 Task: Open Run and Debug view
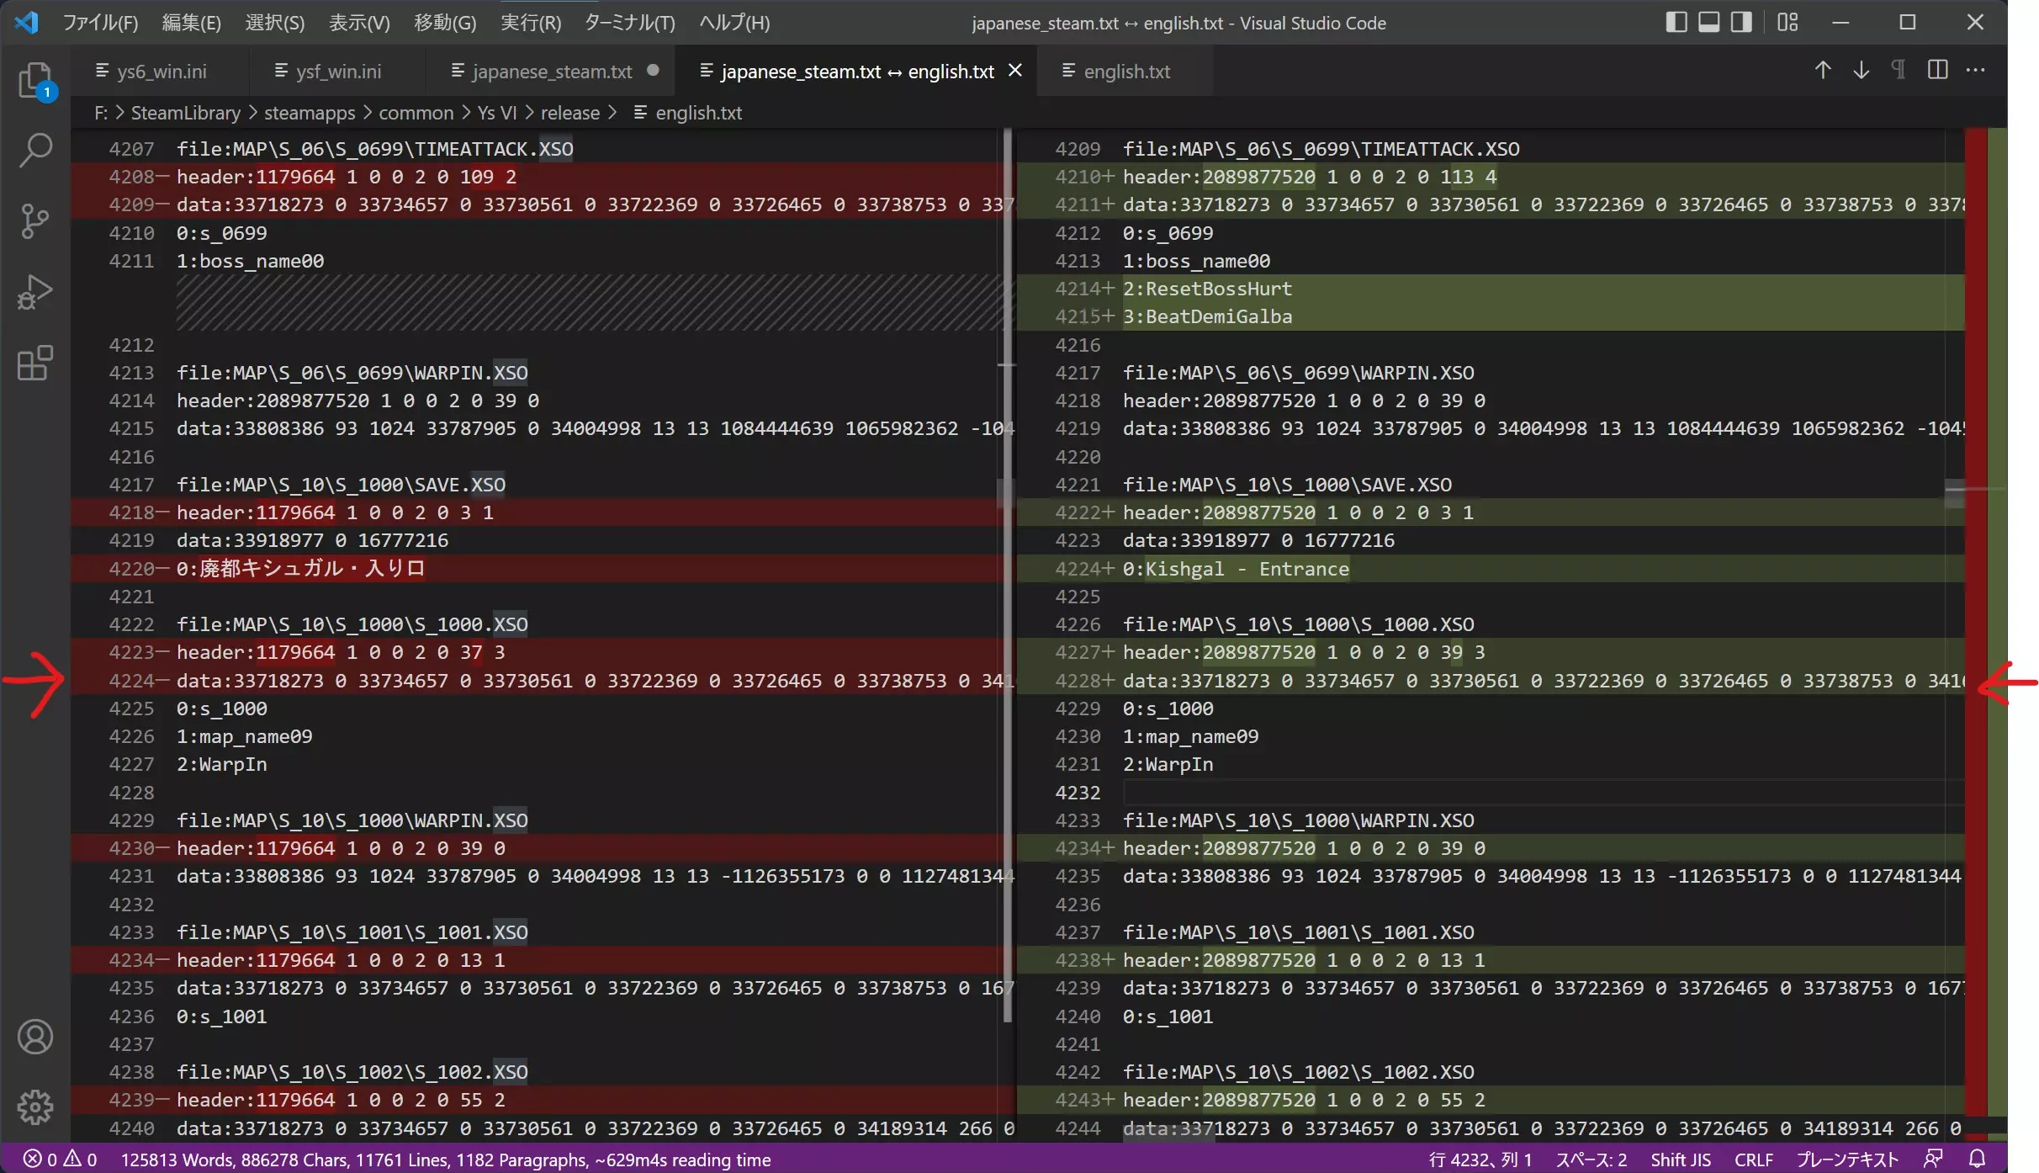pyautogui.click(x=35, y=292)
